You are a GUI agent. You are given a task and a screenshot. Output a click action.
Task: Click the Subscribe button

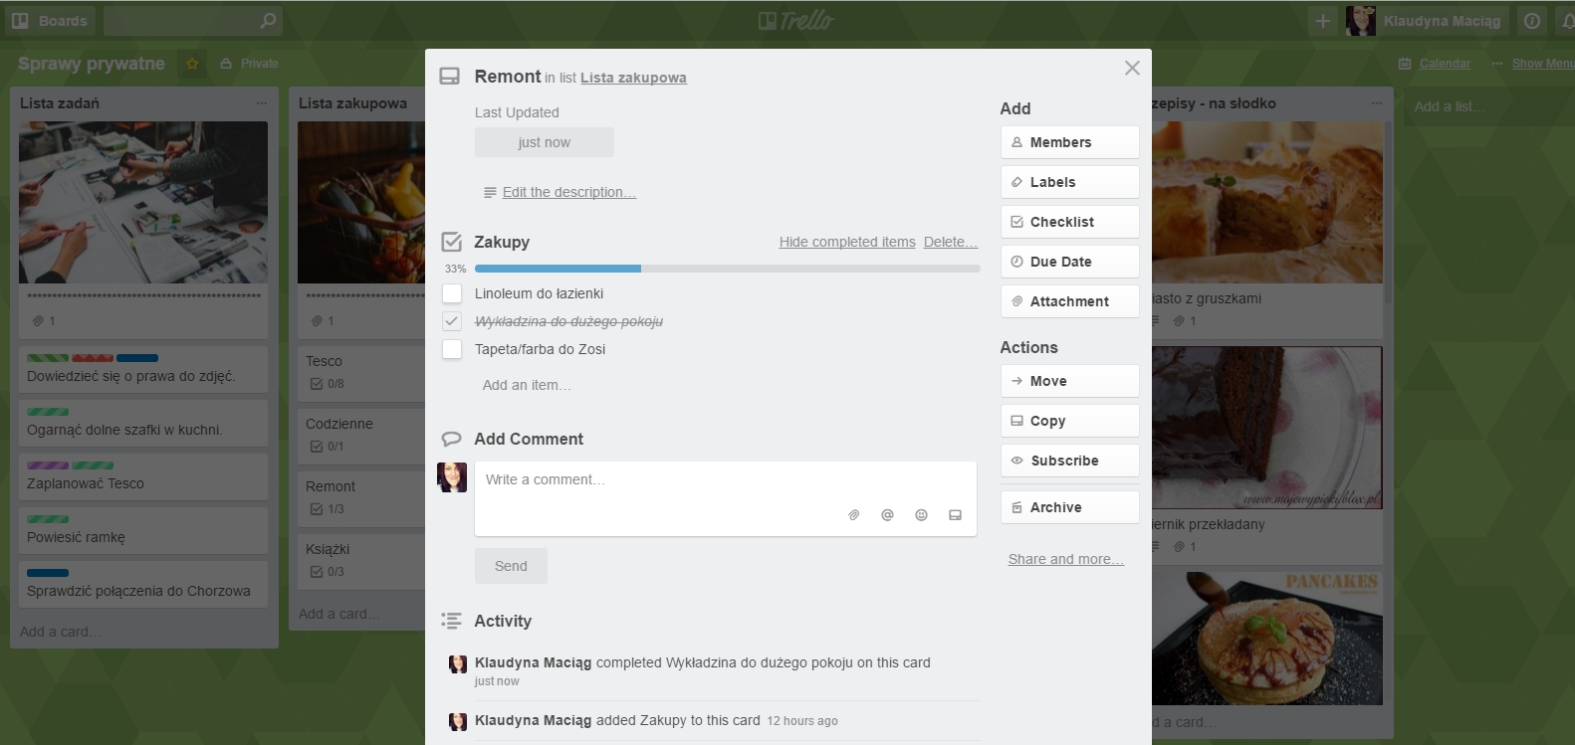click(1069, 461)
